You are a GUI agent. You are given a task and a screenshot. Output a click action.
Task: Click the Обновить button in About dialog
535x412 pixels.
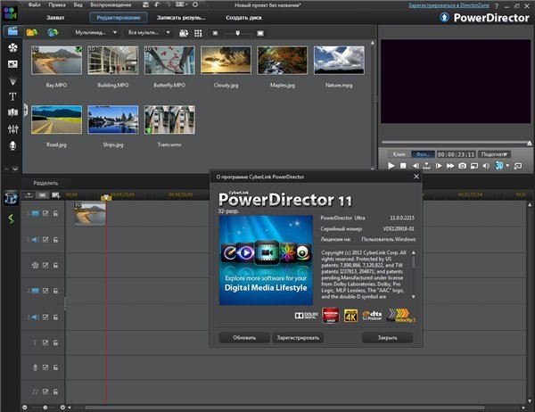(x=244, y=338)
